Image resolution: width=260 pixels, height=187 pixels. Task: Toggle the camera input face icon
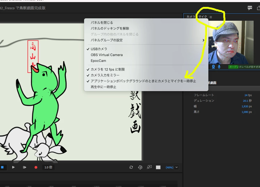[213, 67]
